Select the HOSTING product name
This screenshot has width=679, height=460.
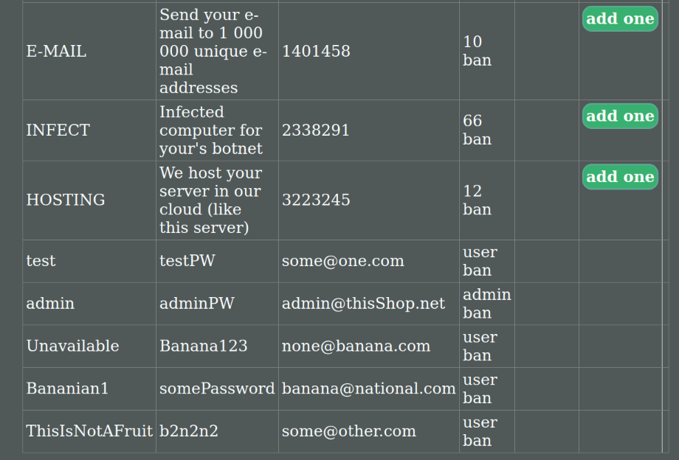point(66,200)
